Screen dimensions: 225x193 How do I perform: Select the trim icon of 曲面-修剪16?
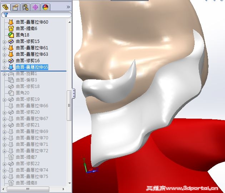click(x=11, y=61)
